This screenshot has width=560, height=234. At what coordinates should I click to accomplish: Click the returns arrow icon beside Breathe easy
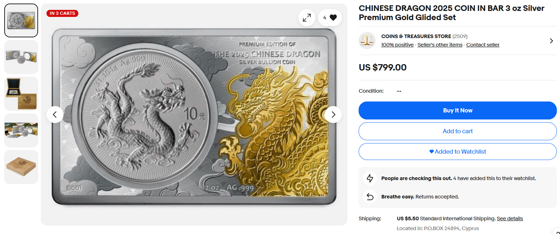tap(370, 197)
